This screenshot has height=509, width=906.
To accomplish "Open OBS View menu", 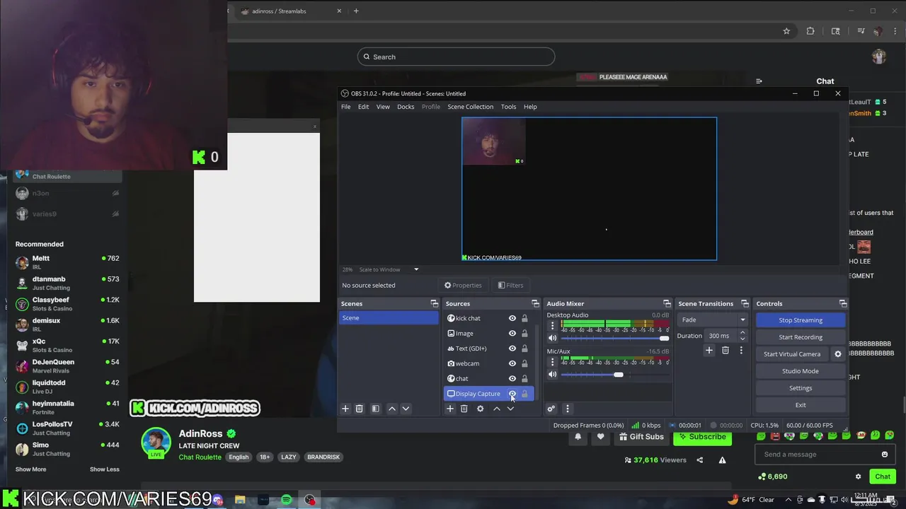I will click(383, 107).
